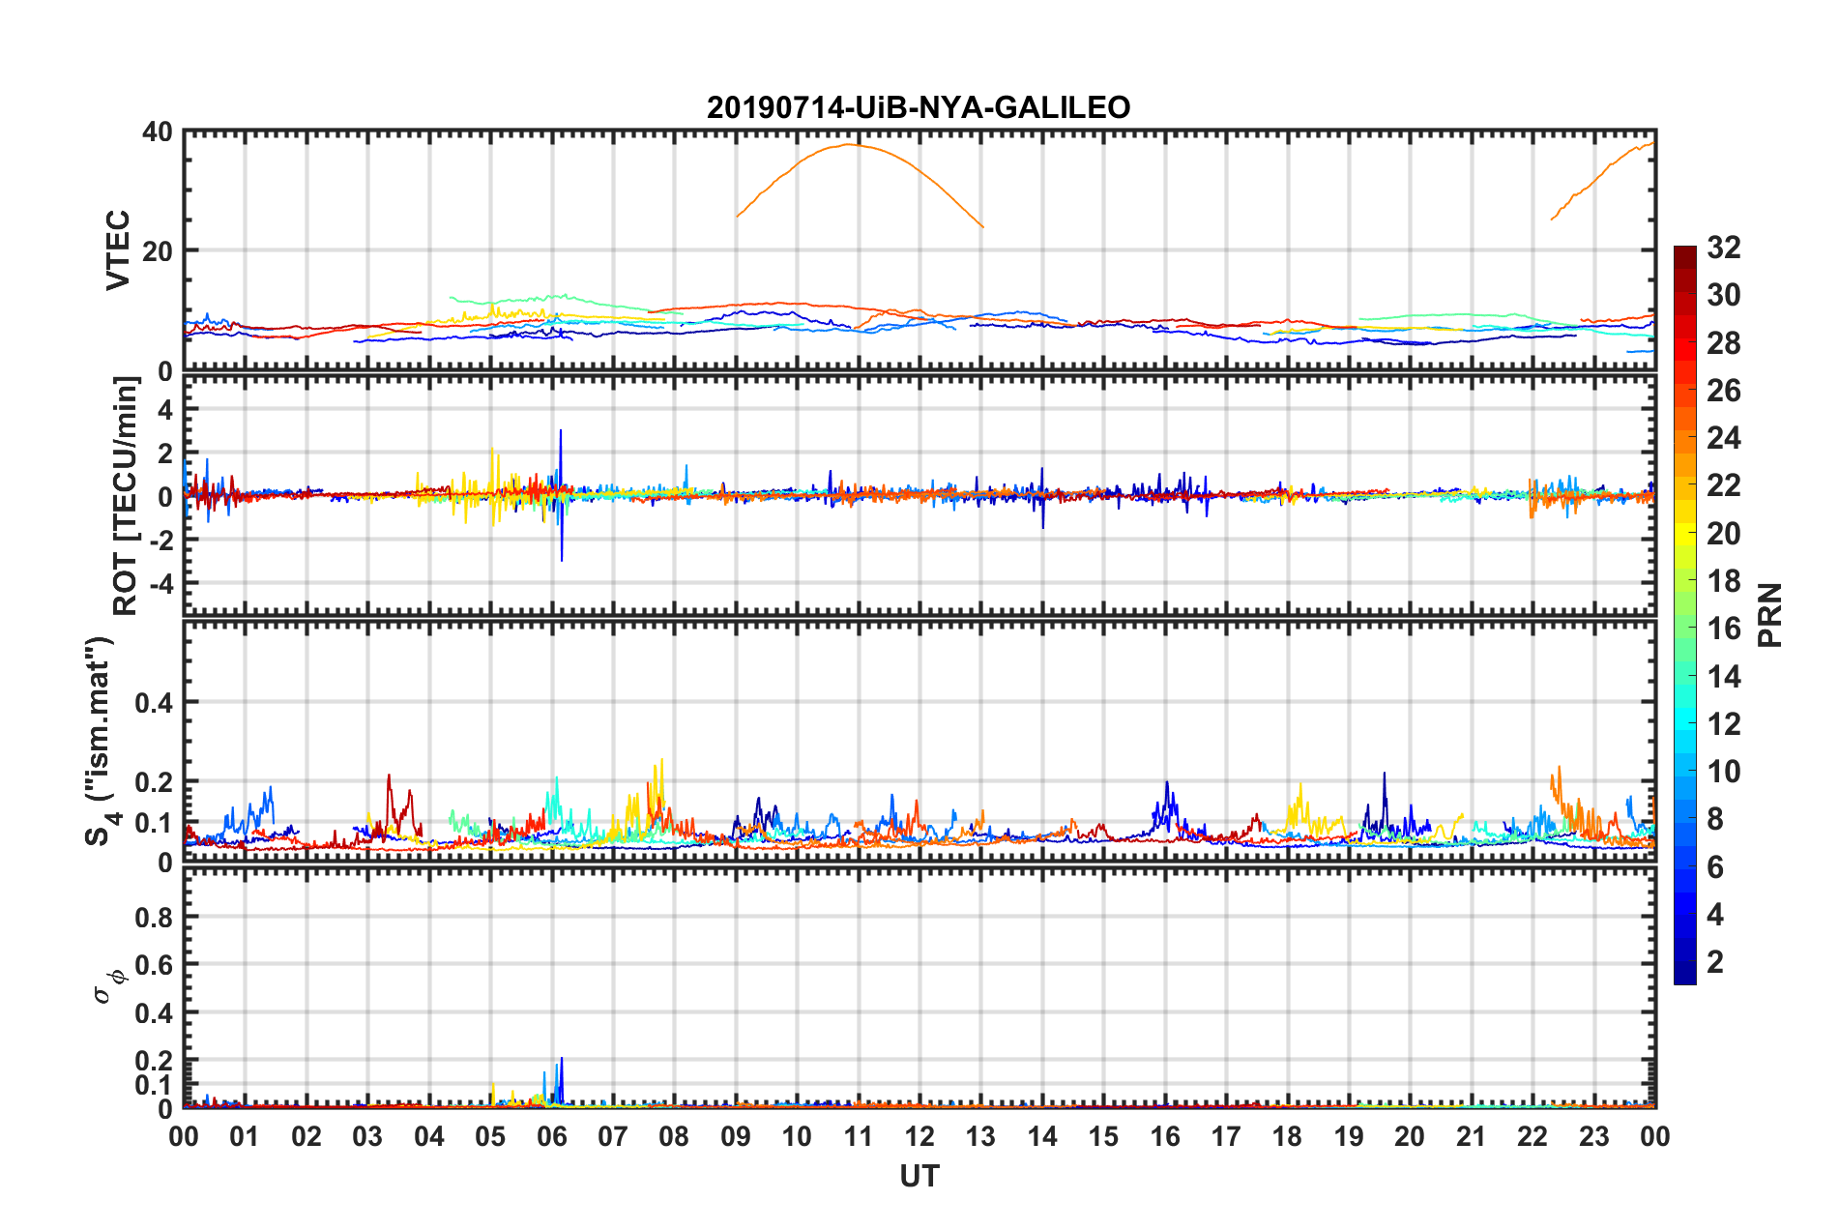Click the ROT [TECU/min] axis label
Viewport: 1839px width, 1230px height.
(126, 496)
